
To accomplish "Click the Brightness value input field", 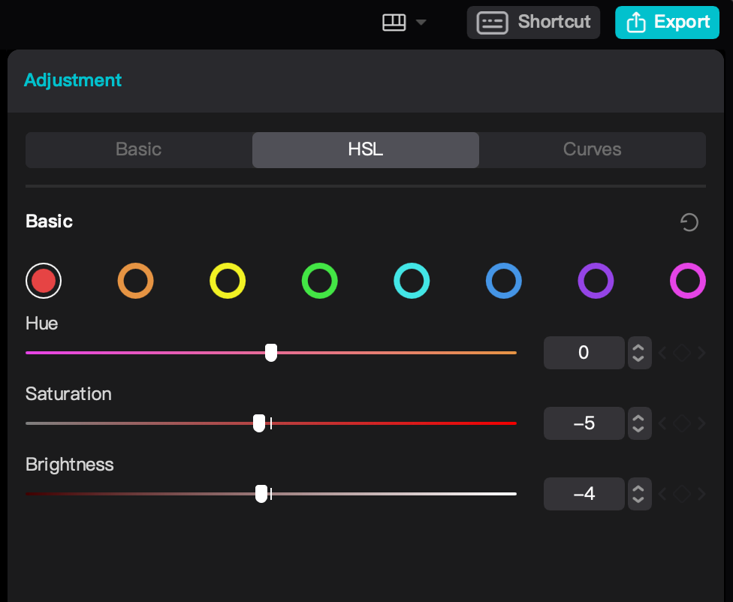I will (x=584, y=494).
